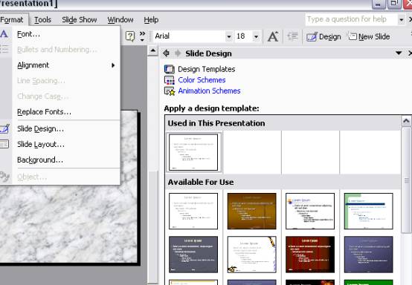Click the task pane Back arrow
Image resolution: width=412 pixels, height=285 pixels.
[x=166, y=53]
